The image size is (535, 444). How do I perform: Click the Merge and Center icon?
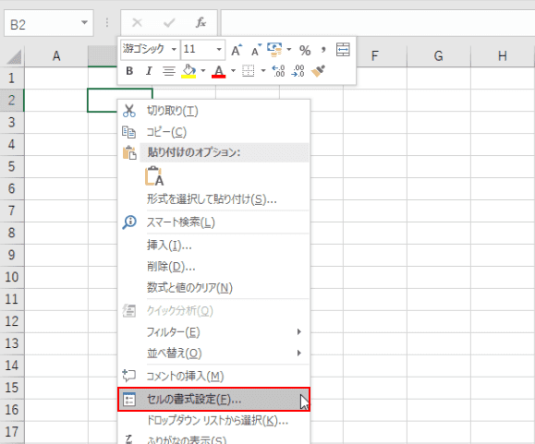pos(343,50)
